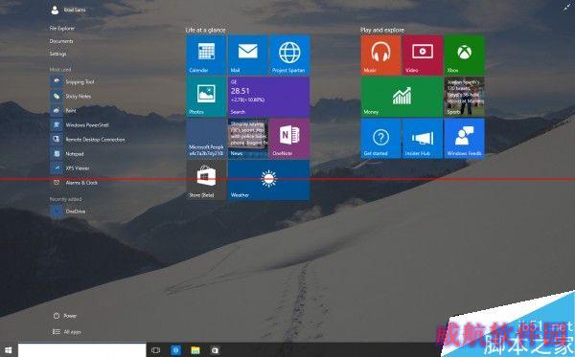Open the Get started tile

[x=380, y=138]
